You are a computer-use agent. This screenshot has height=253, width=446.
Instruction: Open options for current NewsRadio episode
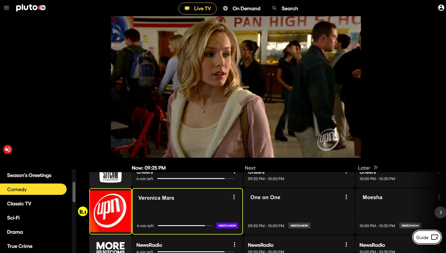point(234,244)
